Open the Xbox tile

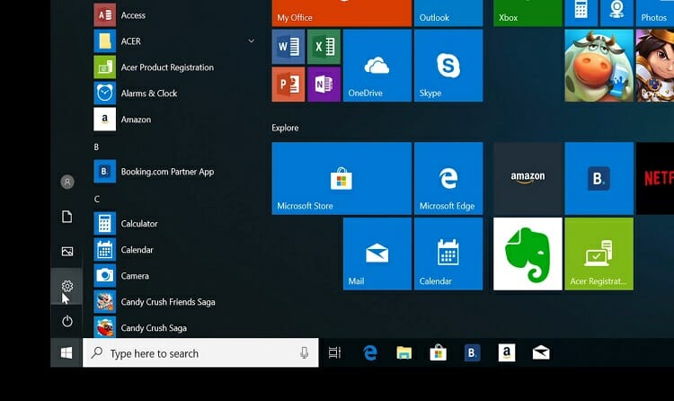pyautogui.click(x=528, y=13)
